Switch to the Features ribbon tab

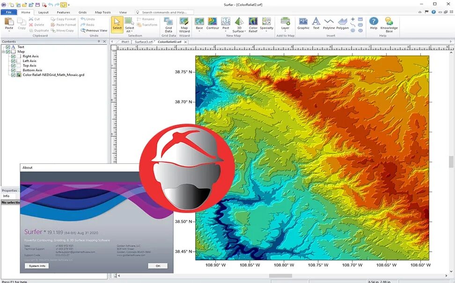coord(64,13)
